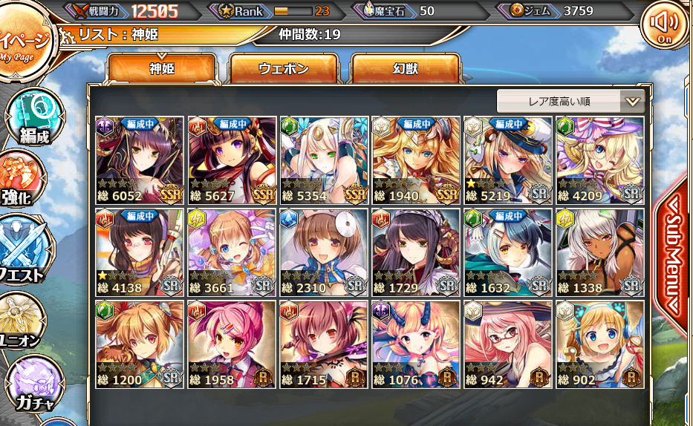Switch to the 幻獣 tab
Image resolution: width=693 pixels, height=426 pixels.
pyautogui.click(x=406, y=68)
